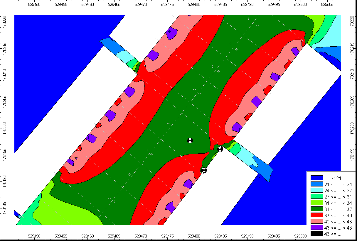Image resolution: width=357 pixels, height=241 pixels.
Task: Click legend text '34 <= ... < 37'
Action: [338, 209]
